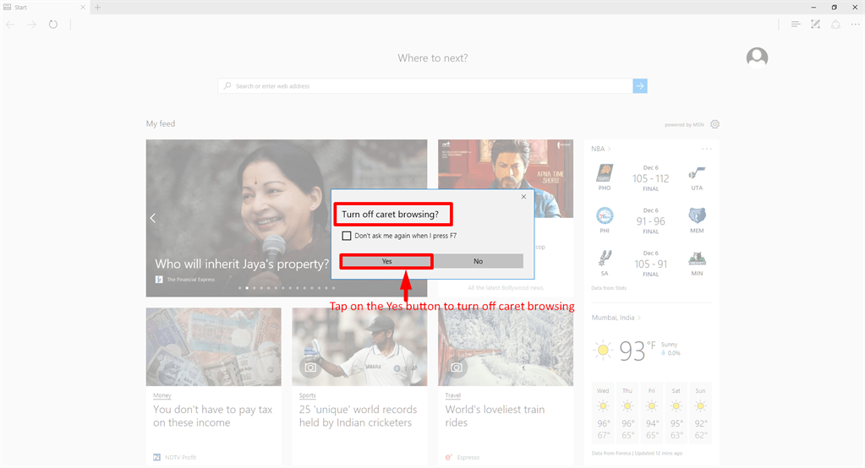This screenshot has width=865, height=468.
Task: Click "Data from Stats" label
Action: click(609, 288)
